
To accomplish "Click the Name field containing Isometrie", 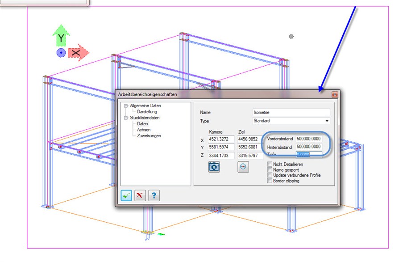I will (290, 112).
